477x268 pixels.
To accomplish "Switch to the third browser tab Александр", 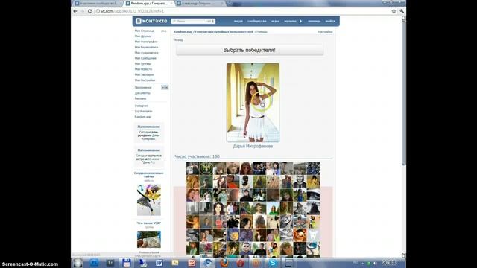I will click(x=200, y=3).
